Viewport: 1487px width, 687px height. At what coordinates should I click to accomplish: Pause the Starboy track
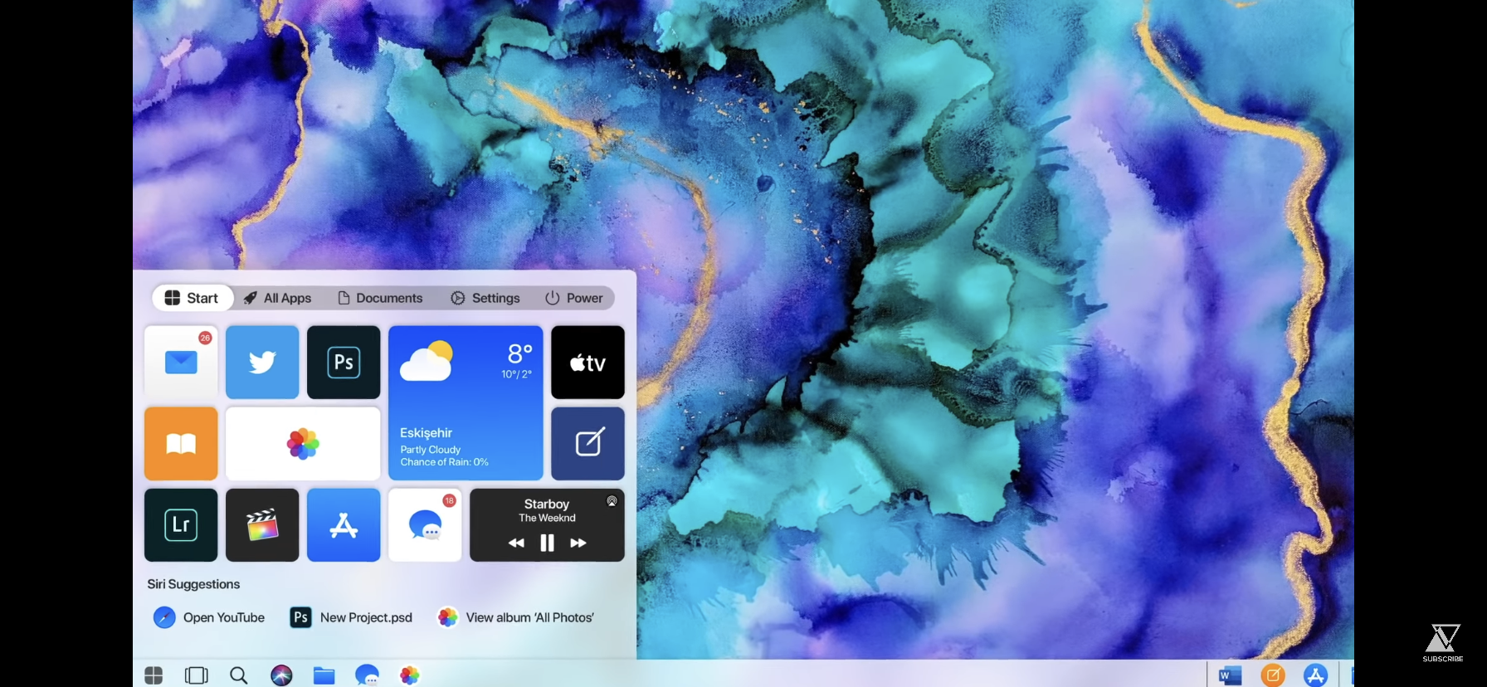pyautogui.click(x=547, y=543)
